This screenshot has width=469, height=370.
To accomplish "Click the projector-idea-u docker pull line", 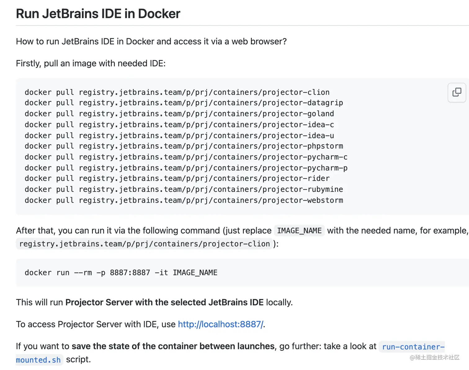I will point(179,135).
